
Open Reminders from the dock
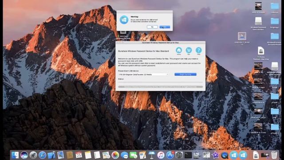[x=97, y=155]
